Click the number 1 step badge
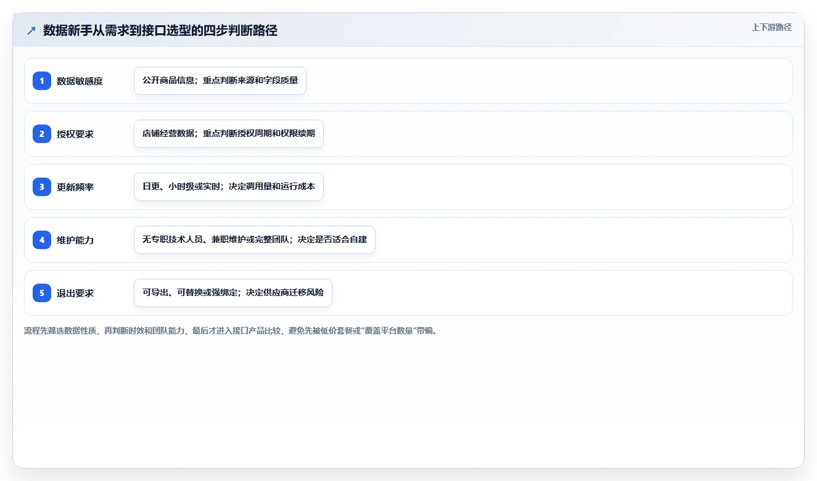The image size is (817, 481). point(42,81)
